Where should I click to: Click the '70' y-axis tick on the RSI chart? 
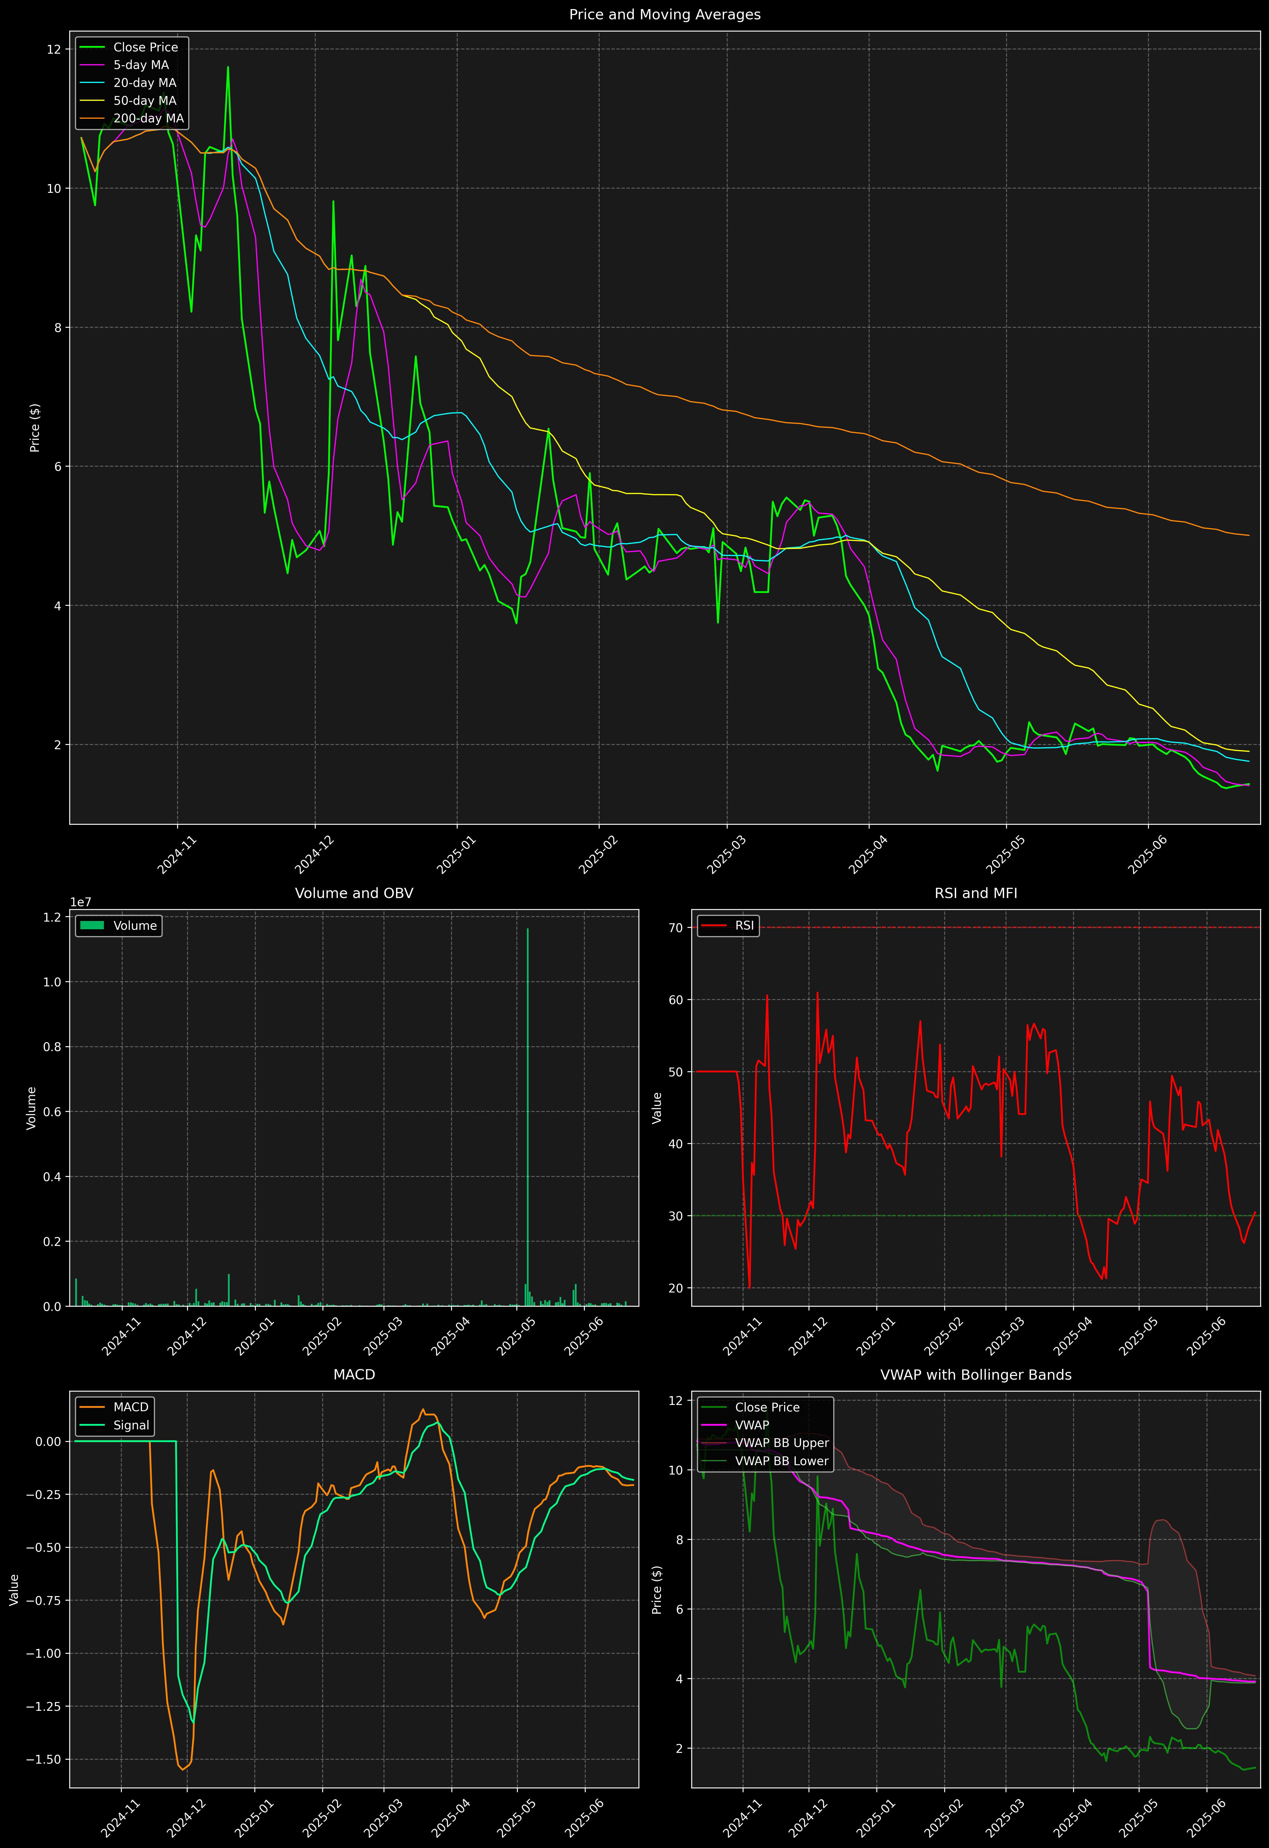pos(677,927)
